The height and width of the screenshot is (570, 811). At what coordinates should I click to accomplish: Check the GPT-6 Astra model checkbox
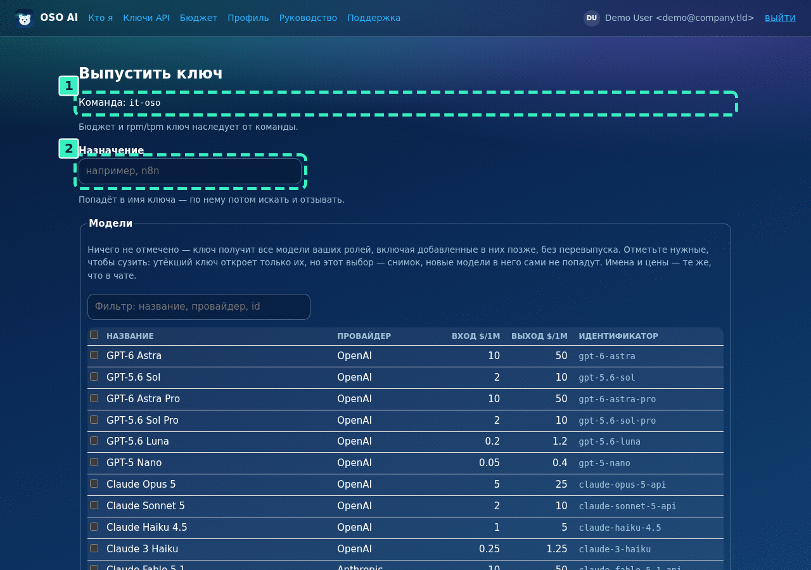point(94,355)
